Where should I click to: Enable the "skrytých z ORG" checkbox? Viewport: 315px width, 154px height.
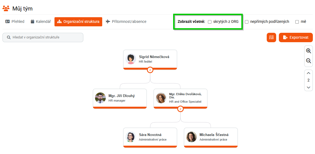[210, 22]
